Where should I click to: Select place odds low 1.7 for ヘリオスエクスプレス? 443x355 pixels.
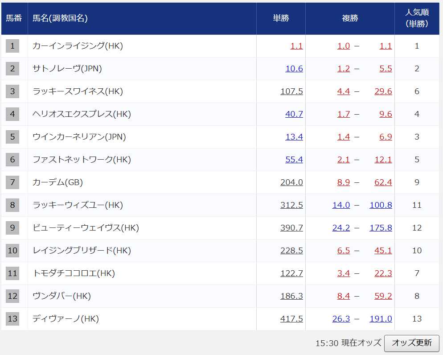coord(344,114)
